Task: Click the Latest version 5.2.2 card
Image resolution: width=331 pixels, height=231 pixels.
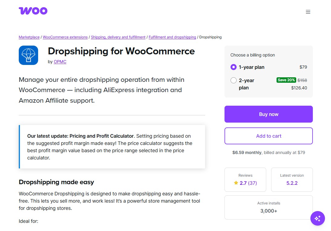Action: tap(292, 180)
